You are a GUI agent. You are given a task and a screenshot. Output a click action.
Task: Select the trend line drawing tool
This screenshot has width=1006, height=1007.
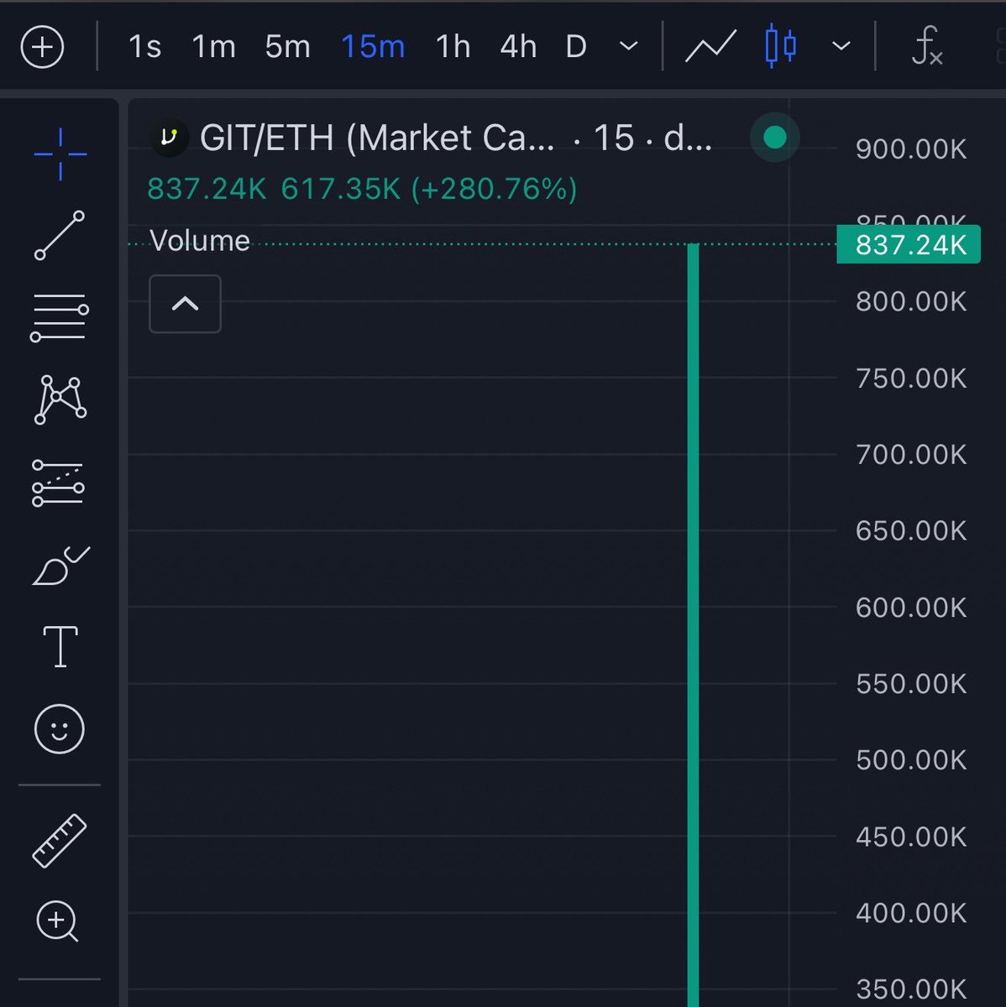coord(60,236)
